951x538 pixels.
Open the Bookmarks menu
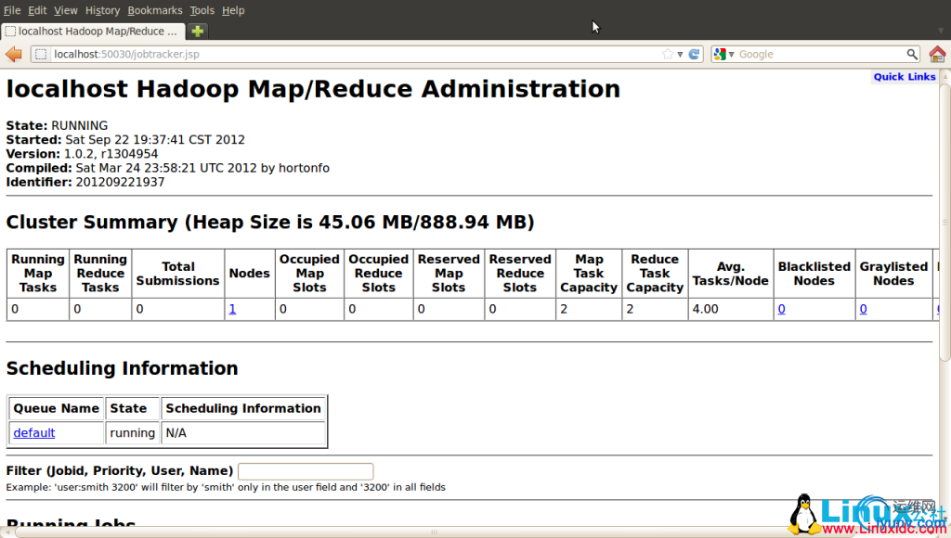155,10
